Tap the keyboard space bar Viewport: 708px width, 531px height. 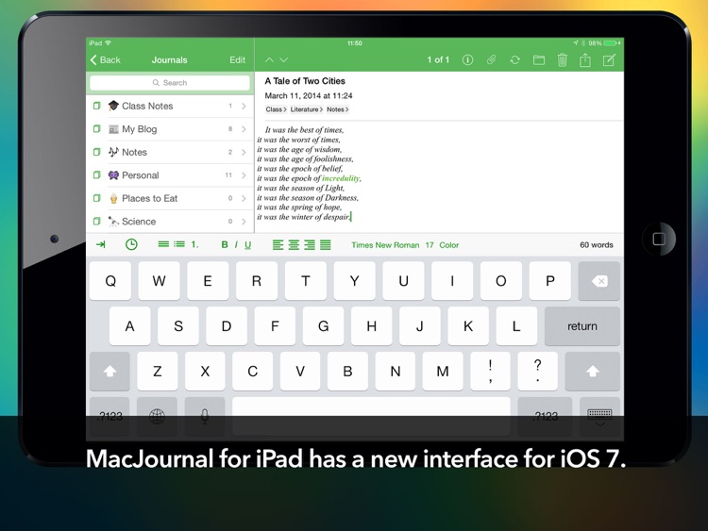point(371,416)
